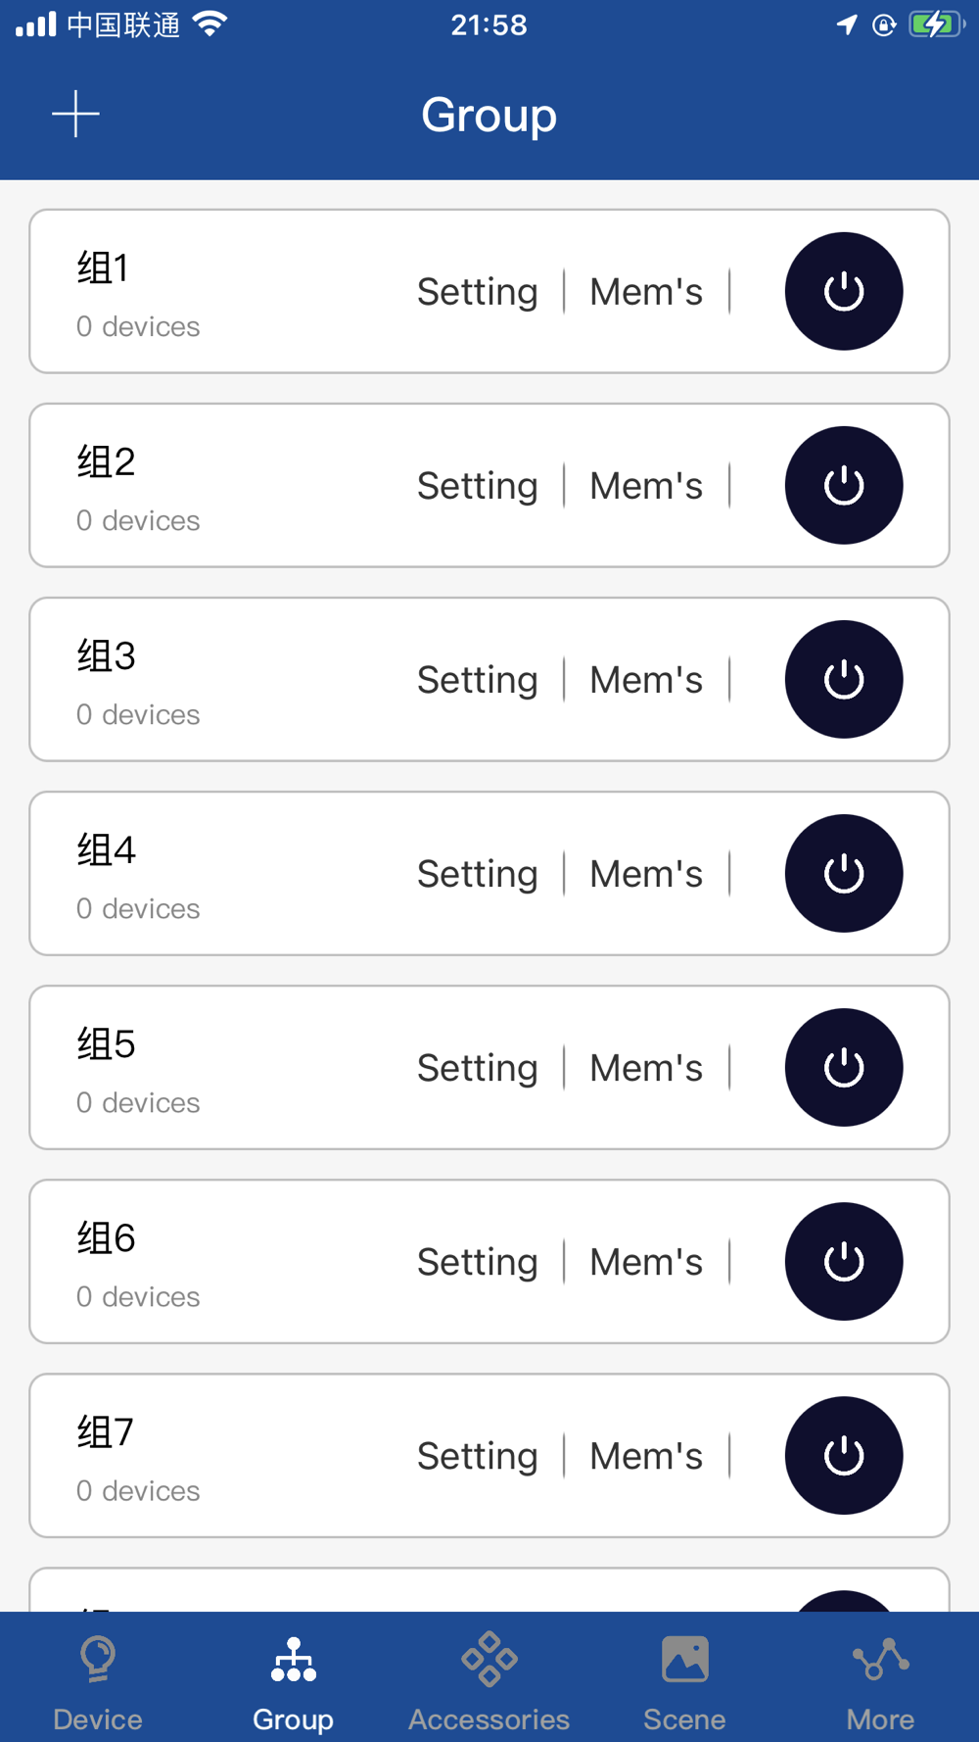The height and width of the screenshot is (1742, 979).
Task: Switch power button of group 组5
Action: 844,1067
